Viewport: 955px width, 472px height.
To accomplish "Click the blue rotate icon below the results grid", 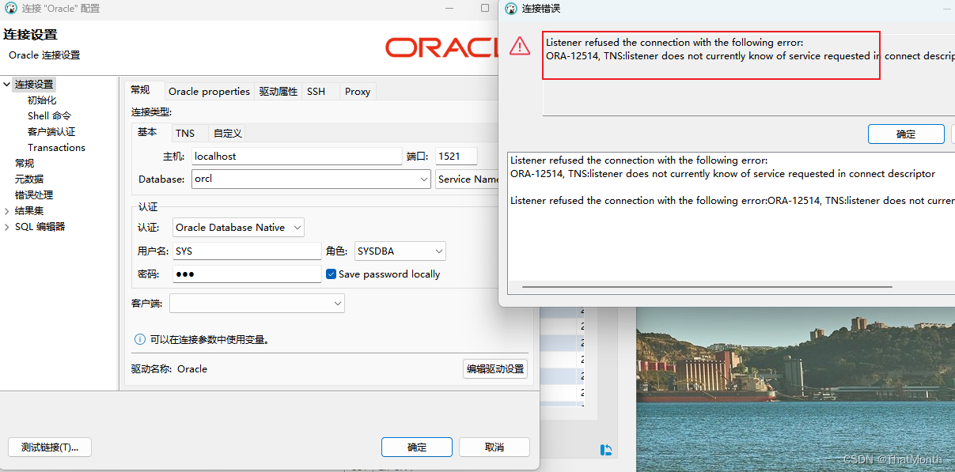I will click(605, 449).
